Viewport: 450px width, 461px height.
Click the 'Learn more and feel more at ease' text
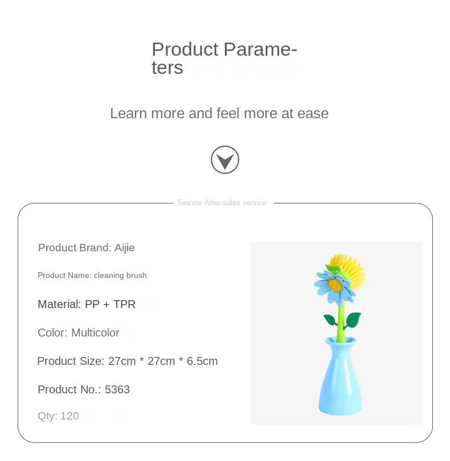(x=219, y=113)
